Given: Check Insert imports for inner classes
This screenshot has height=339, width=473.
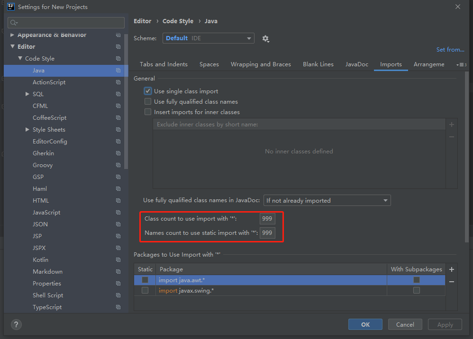Looking at the screenshot, I should (148, 112).
